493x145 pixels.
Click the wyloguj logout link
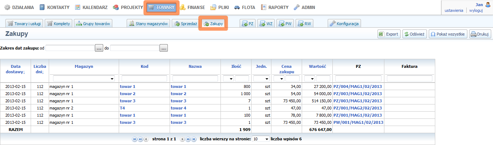pyautogui.click(x=476, y=10)
